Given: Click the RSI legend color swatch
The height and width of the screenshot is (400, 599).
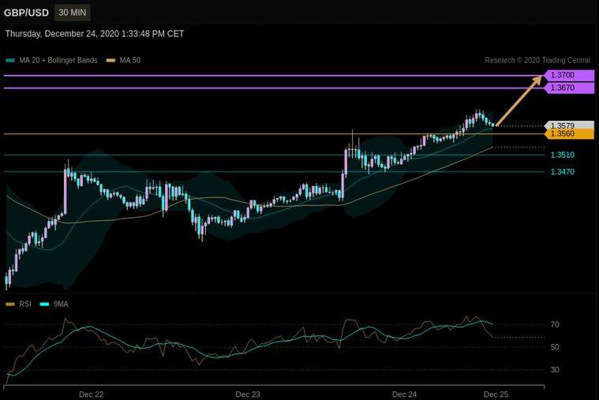Looking at the screenshot, I should (x=11, y=305).
